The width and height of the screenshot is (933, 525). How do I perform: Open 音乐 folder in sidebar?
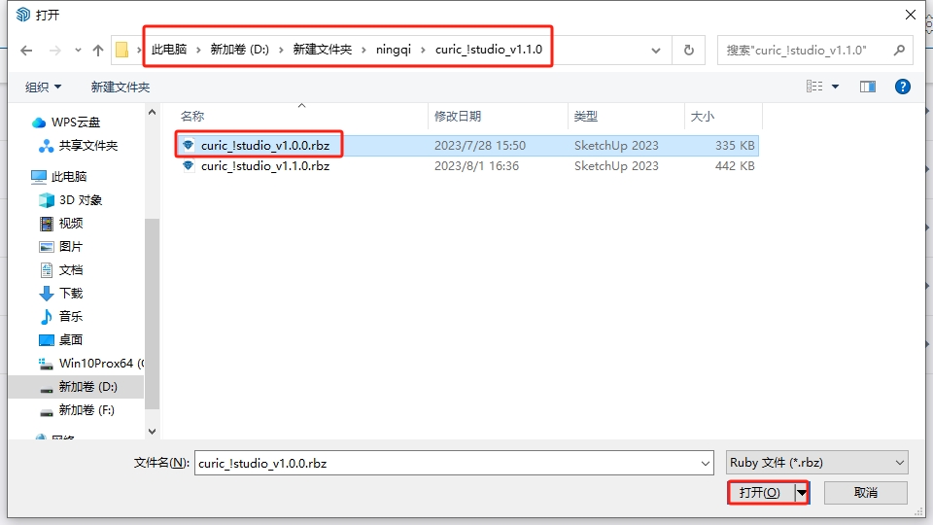click(71, 316)
